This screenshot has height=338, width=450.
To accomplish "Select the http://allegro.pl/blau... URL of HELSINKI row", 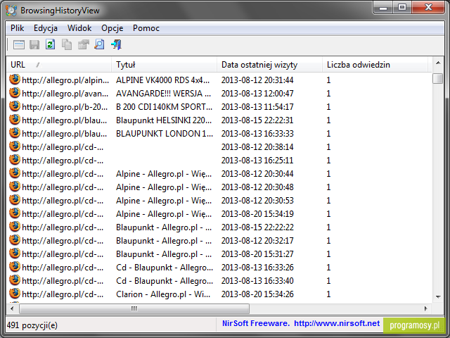I will [65, 120].
